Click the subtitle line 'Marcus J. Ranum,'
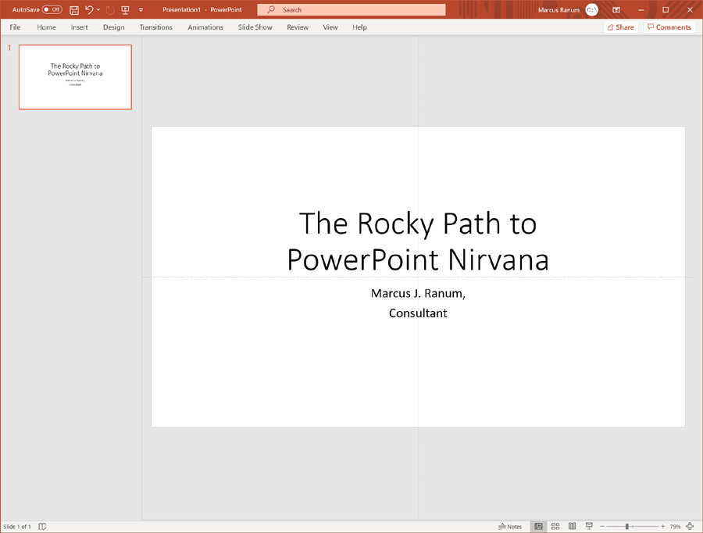Viewport: 703px width, 533px height. tap(418, 293)
